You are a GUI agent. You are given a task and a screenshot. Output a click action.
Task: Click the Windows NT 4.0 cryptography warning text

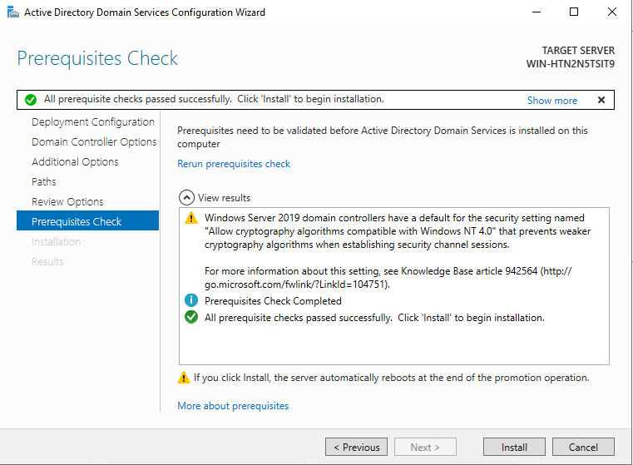398,231
